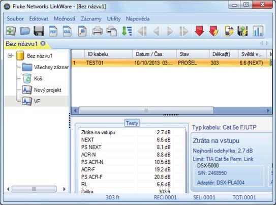Click floppy disk with lightning icon
The width and height of the screenshot is (276, 205).
coord(243,31)
